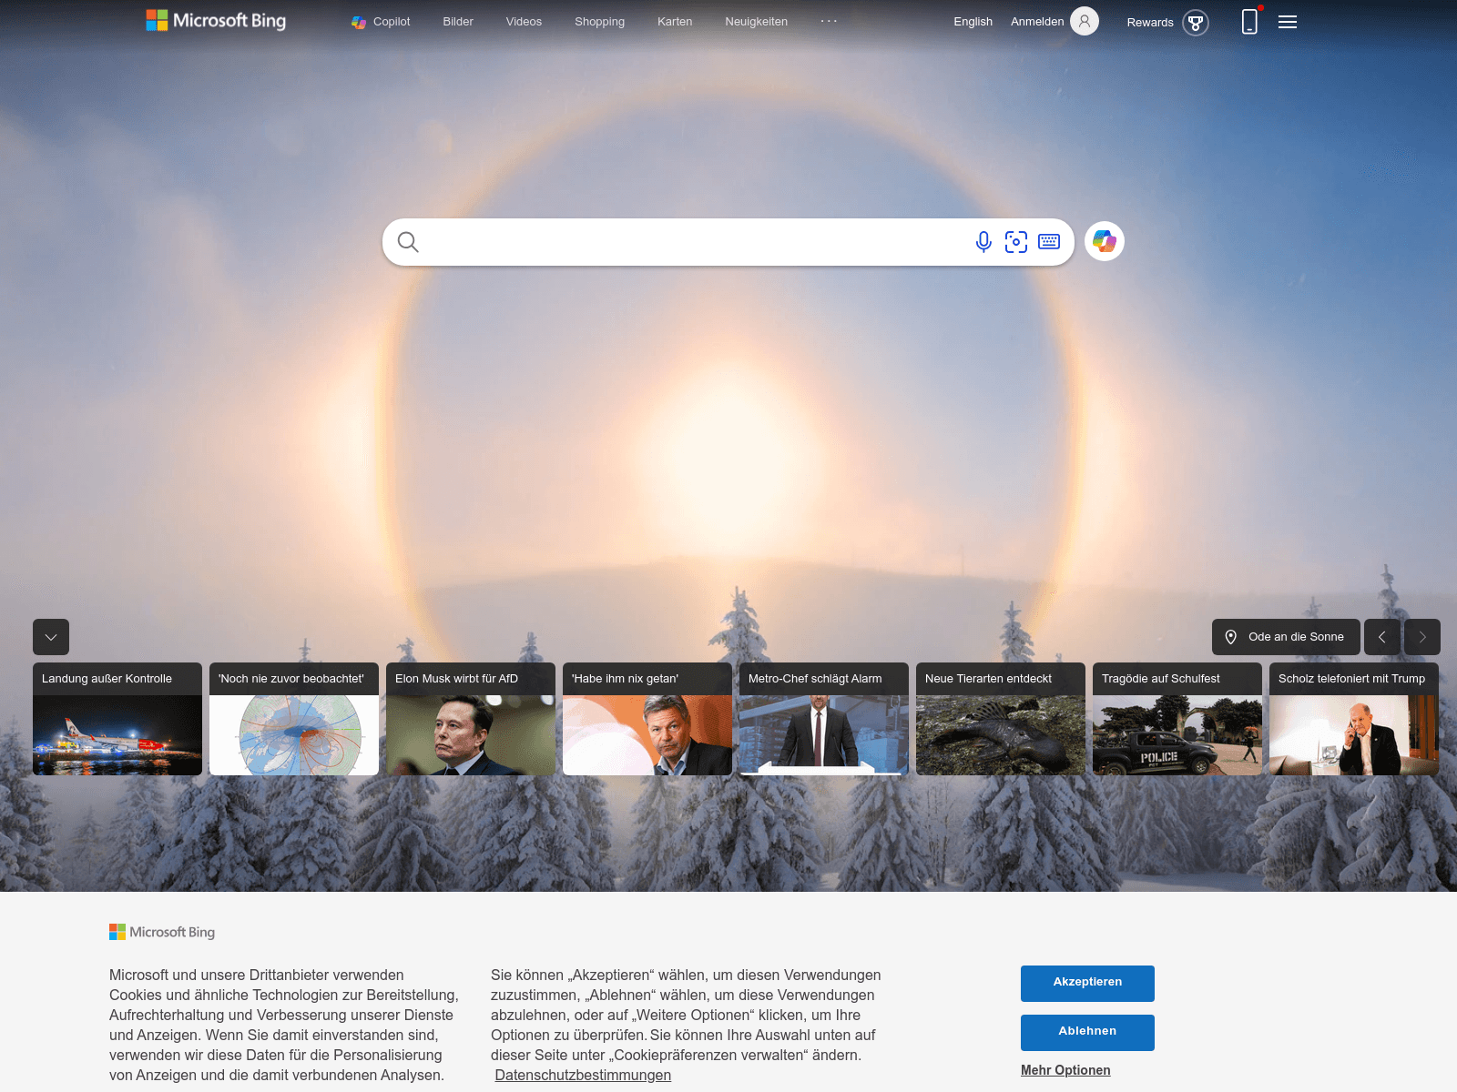The image size is (1457, 1092).
Task: Show previous background image arrow
Action: tap(1382, 637)
